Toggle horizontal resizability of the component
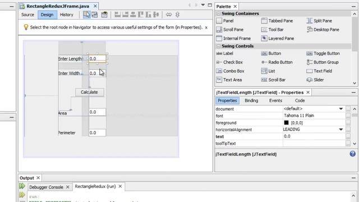359x202 pixels. 169,15
